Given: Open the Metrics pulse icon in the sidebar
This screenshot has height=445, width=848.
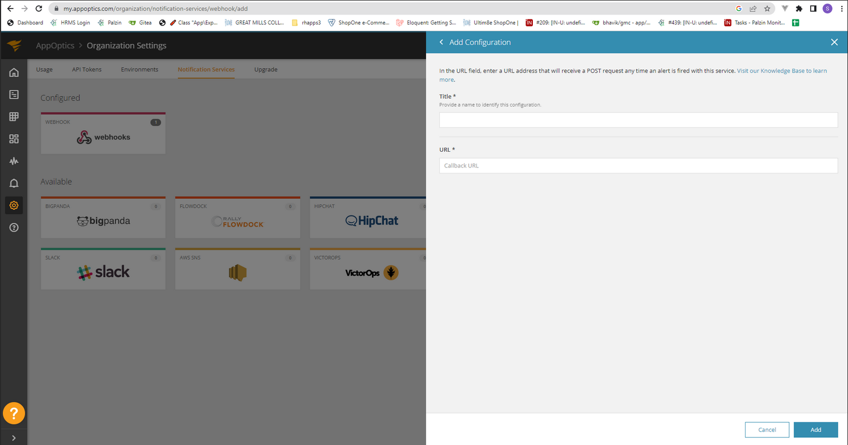Looking at the screenshot, I should point(14,161).
